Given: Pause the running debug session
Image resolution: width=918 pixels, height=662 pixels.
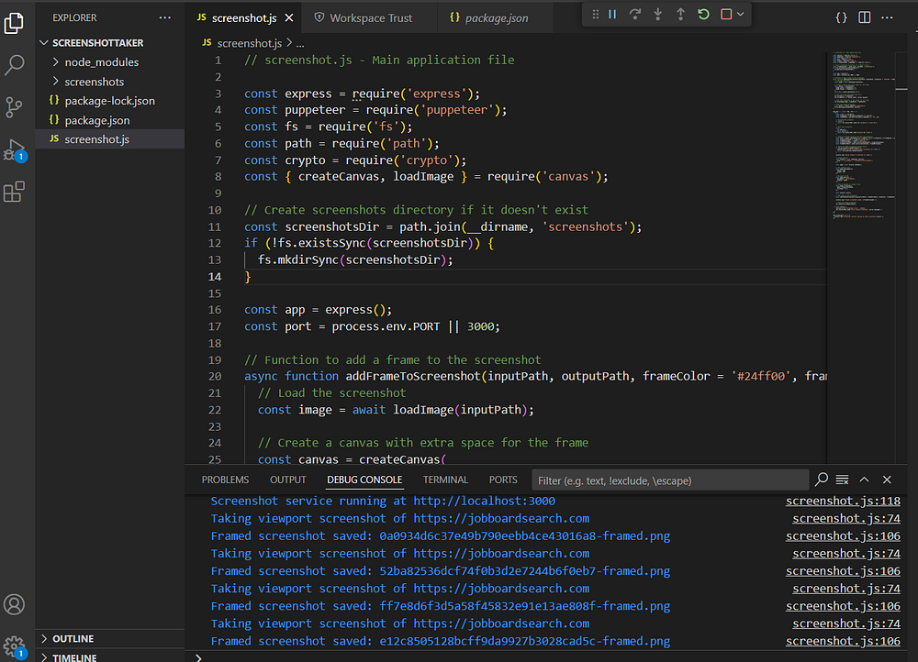Looking at the screenshot, I should (612, 15).
